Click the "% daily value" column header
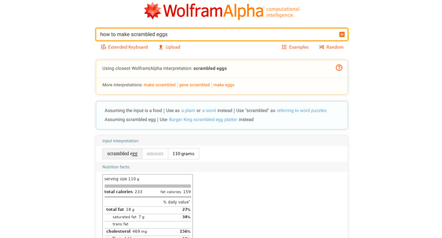This screenshot has height=238, width=442. 177,202
